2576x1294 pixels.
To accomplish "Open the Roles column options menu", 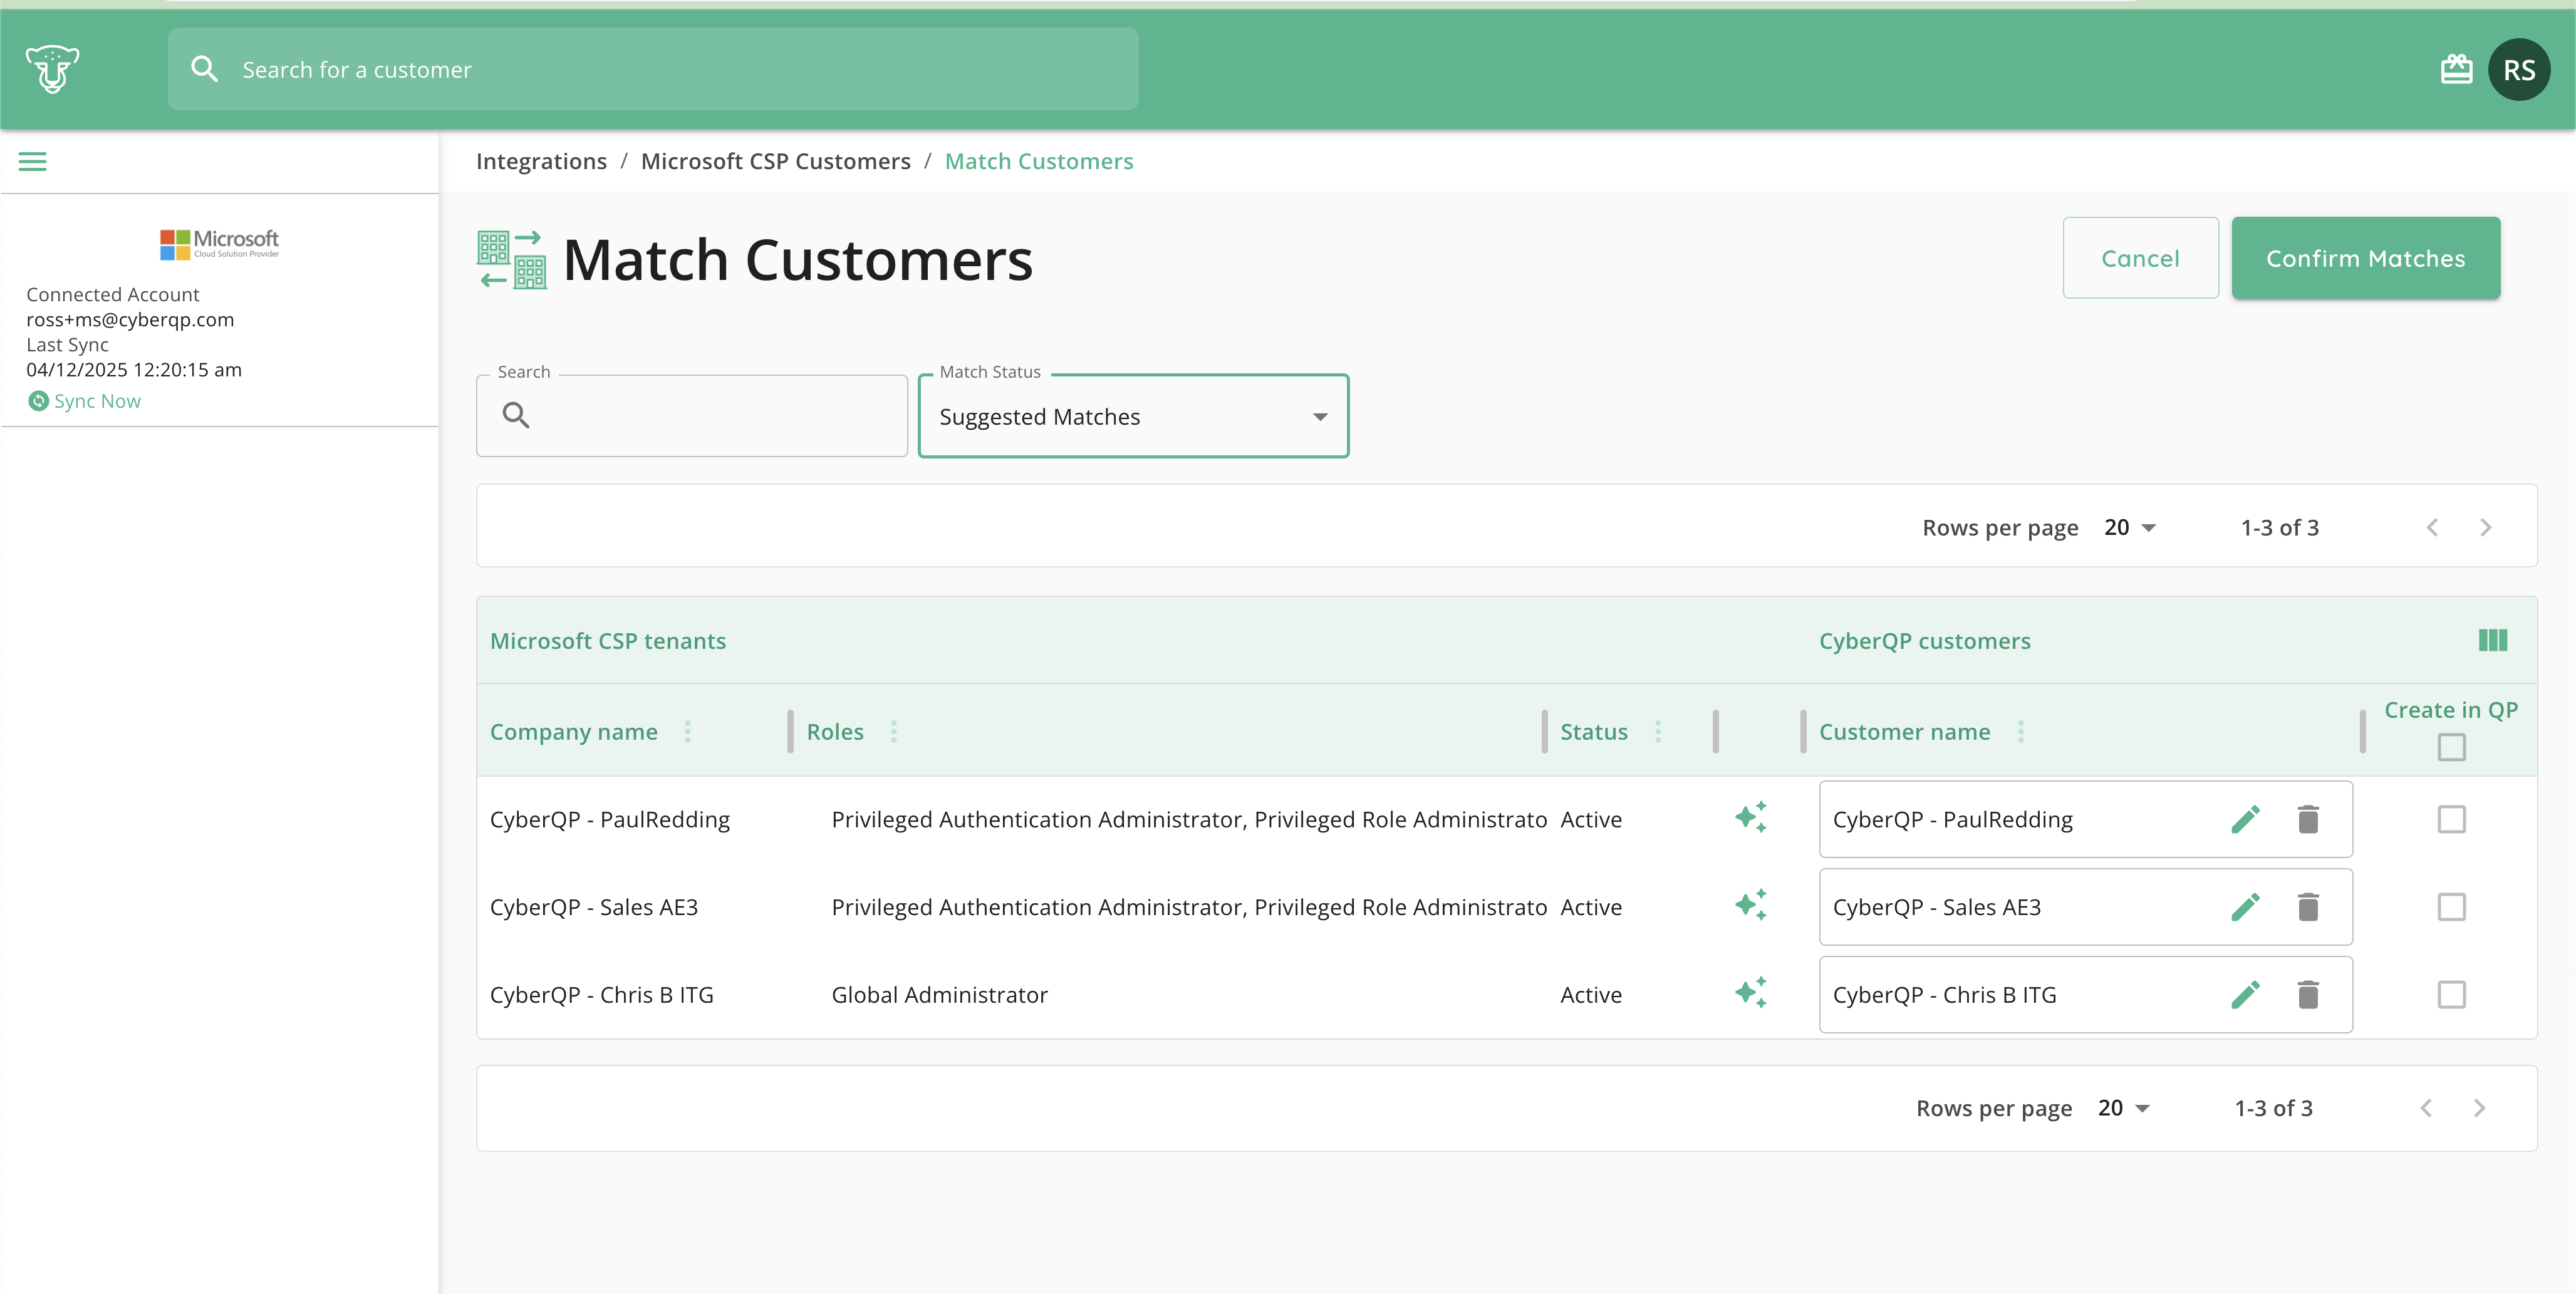I will 894,732.
